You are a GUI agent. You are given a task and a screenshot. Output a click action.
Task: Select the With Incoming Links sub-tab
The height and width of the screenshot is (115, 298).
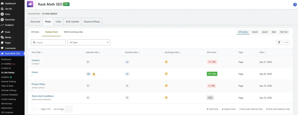point(73,32)
